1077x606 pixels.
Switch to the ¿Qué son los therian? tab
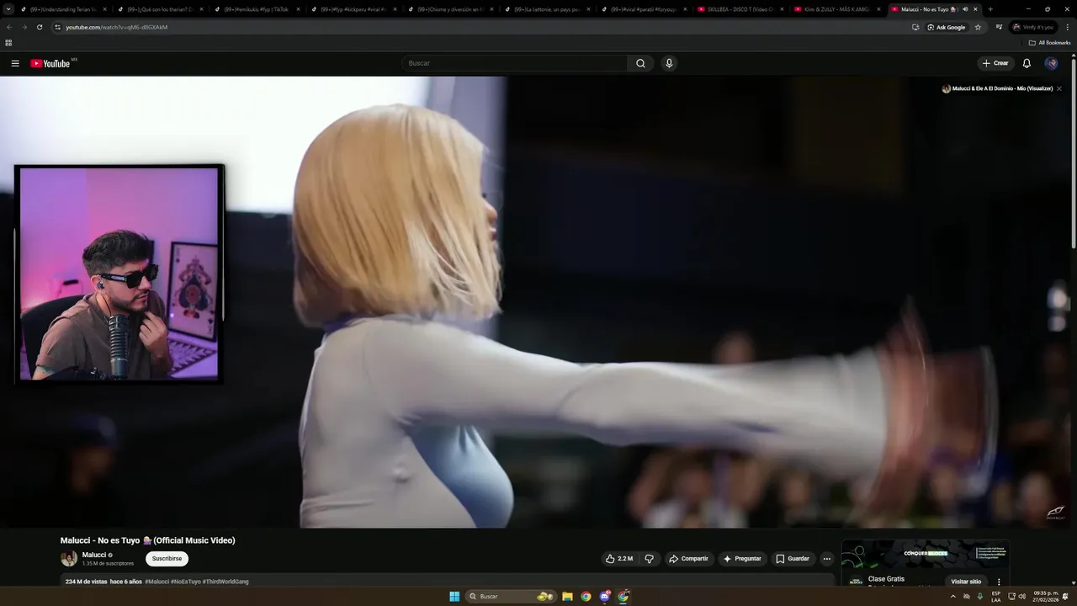(x=160, y=9)
